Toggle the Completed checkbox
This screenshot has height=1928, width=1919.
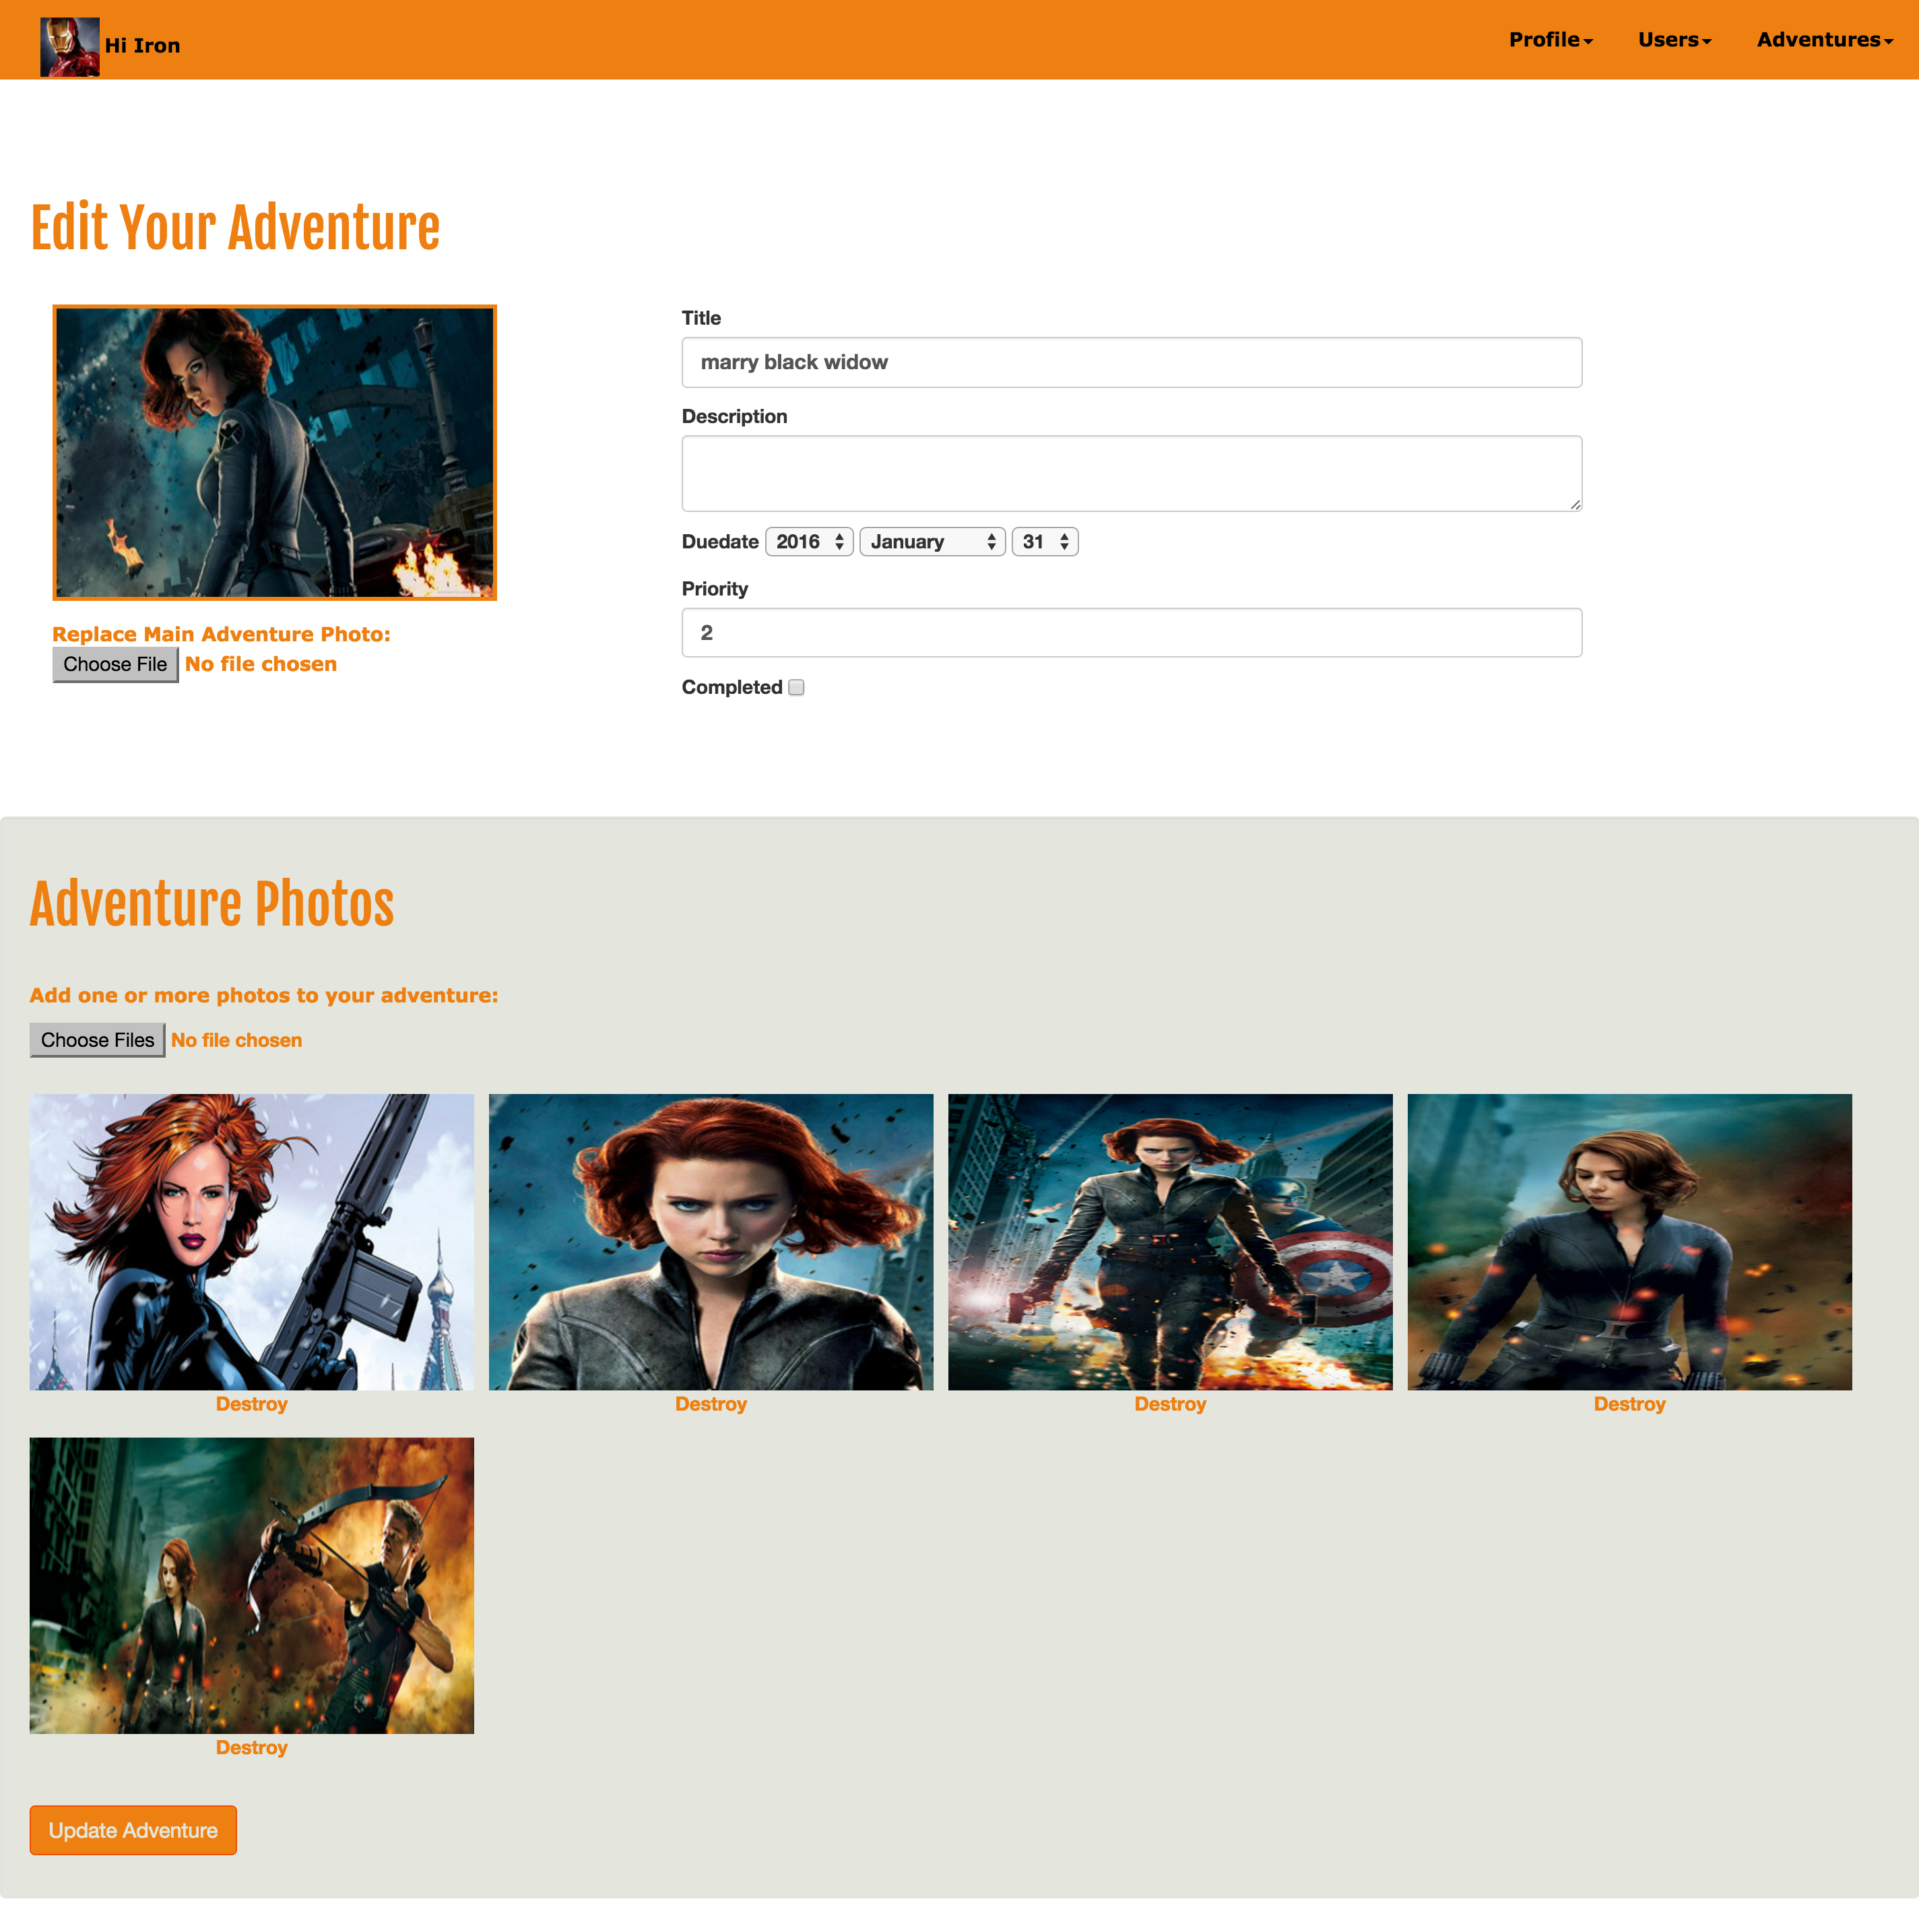[796, 688]
